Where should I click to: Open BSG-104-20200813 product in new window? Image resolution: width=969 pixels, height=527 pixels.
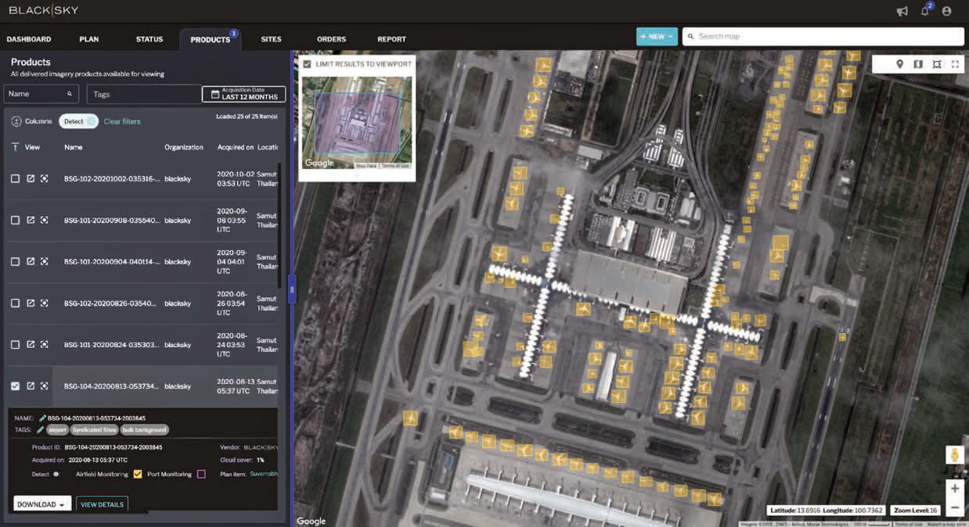31,386
